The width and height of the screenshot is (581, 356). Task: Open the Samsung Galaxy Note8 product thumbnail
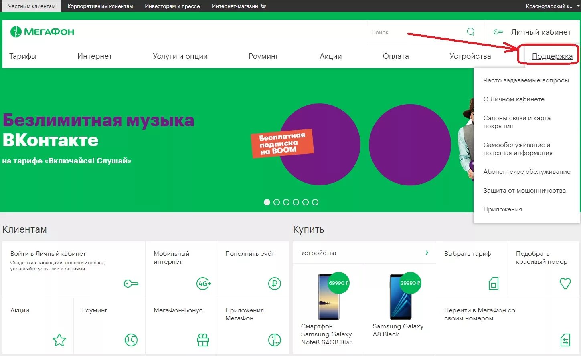click(x=329, y=297)
